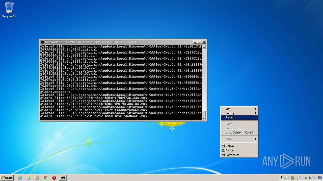This screenshot has width=323, height=181.
Task: Click the cmd scrollbar down arrow
Action: click(204, 118)
